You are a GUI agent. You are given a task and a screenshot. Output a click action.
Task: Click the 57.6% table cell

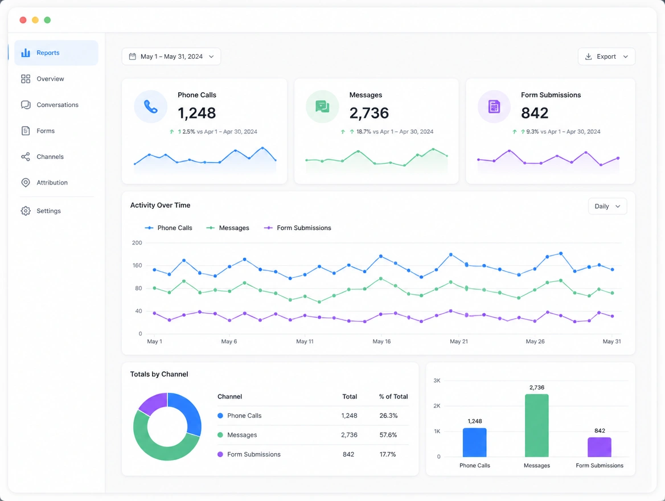(x=388, y=435)
